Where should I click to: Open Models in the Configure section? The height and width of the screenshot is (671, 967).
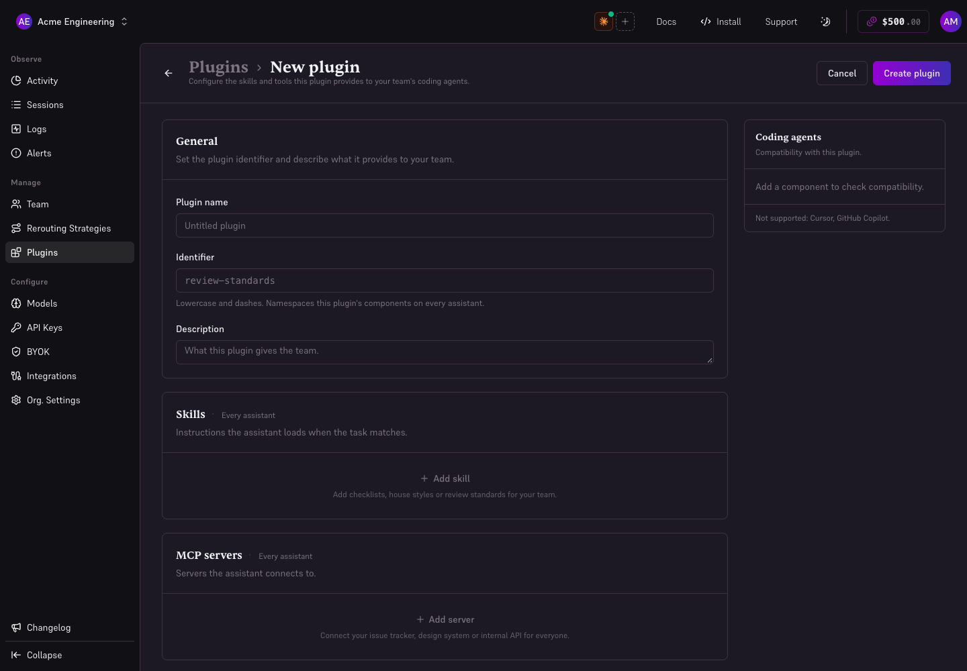70,303
